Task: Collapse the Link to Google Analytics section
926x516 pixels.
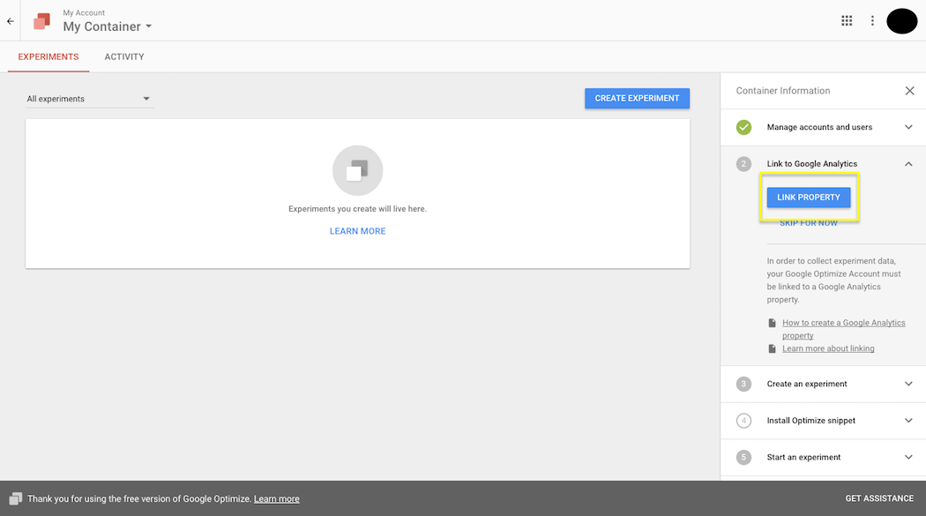Action: 908,163
